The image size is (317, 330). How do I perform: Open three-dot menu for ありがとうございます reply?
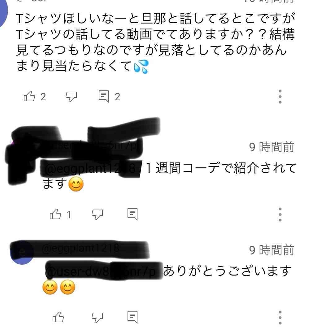tap(280, 317)
